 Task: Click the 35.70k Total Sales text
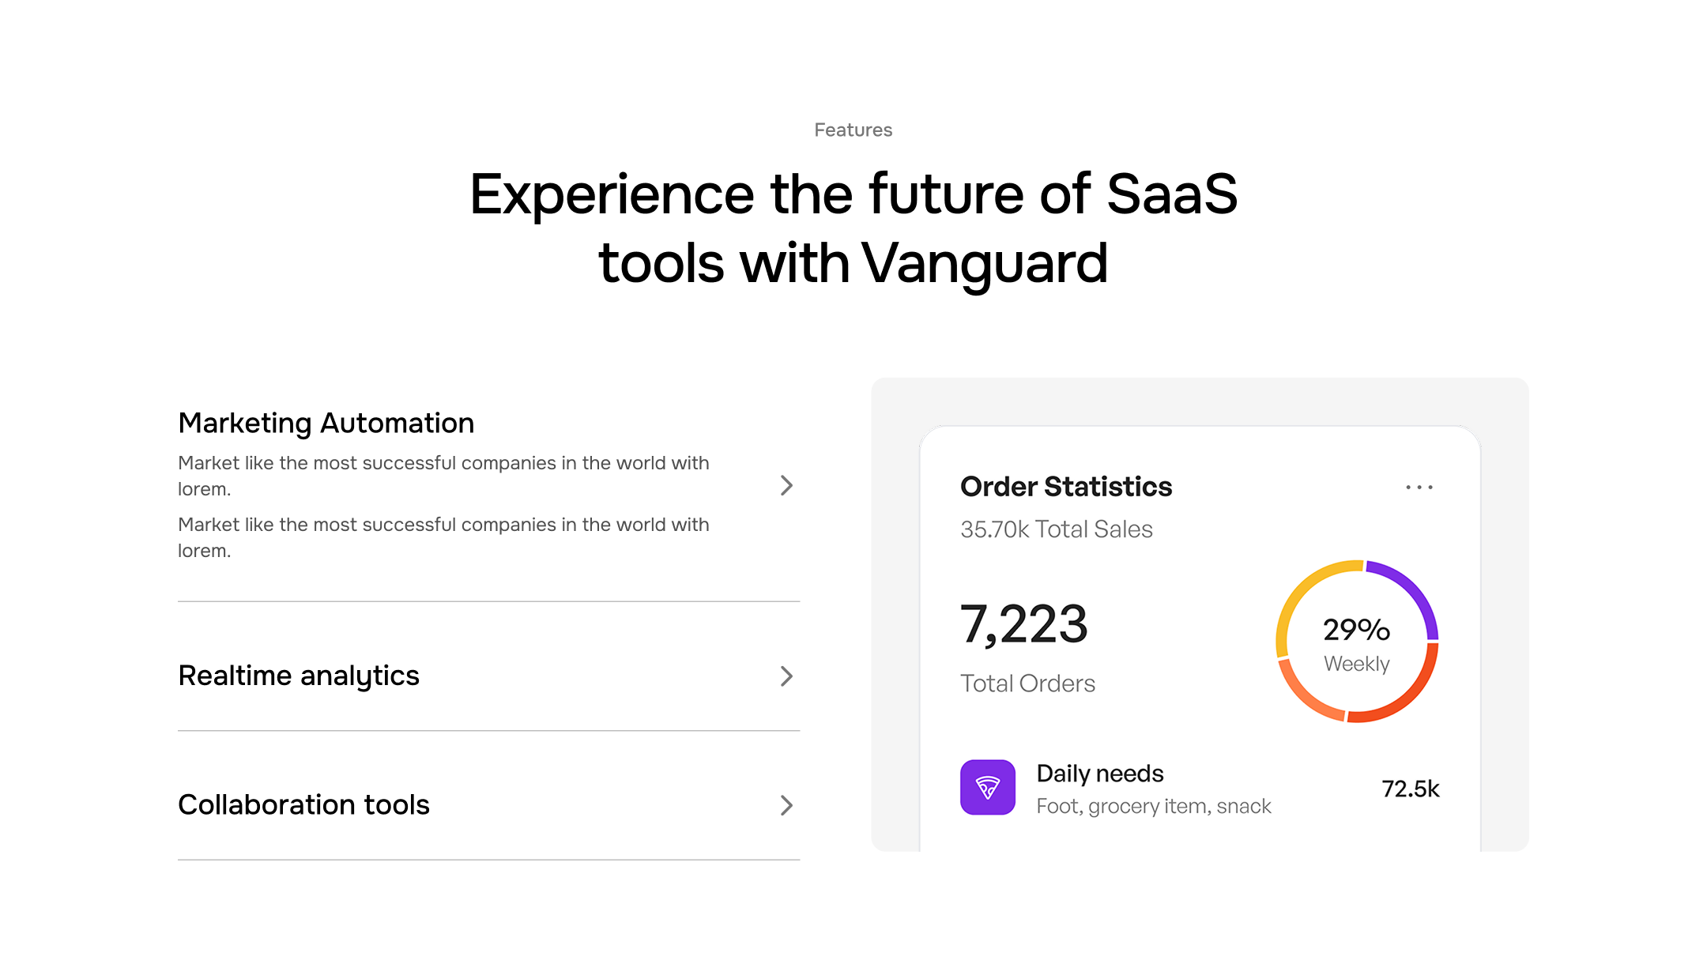click(1056, 529)
